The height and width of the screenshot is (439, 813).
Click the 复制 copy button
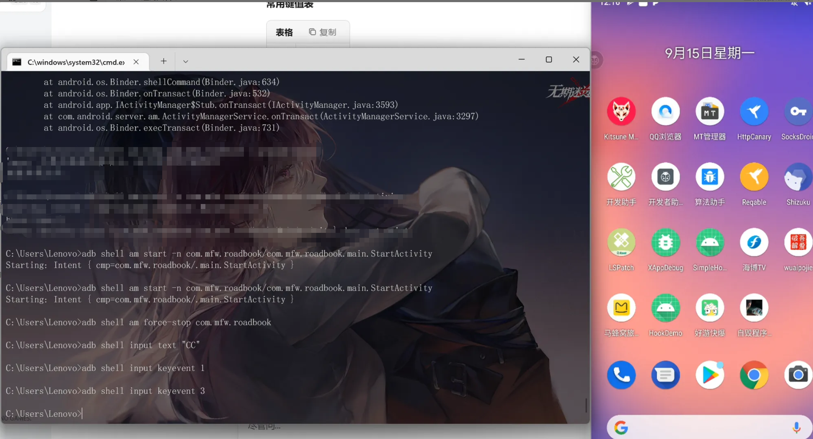coord(322,32)
